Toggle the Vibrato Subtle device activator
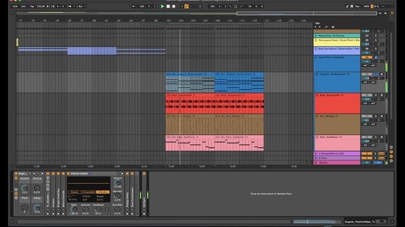 tap(68, 173)
